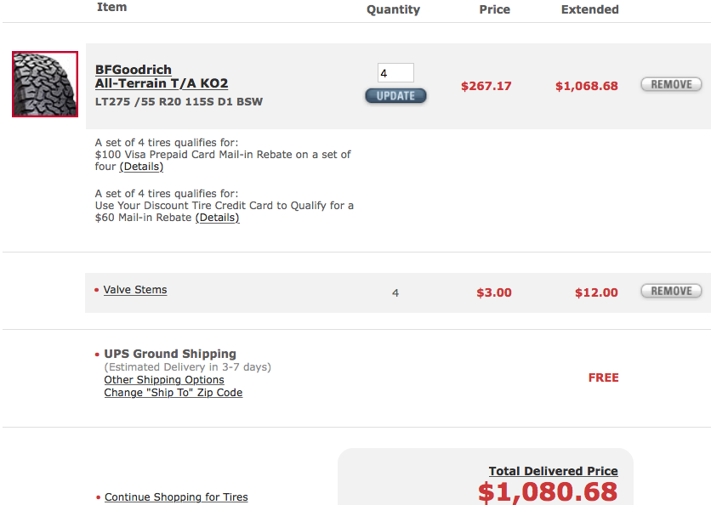Remove the Valve Stems item

point(671,291)
